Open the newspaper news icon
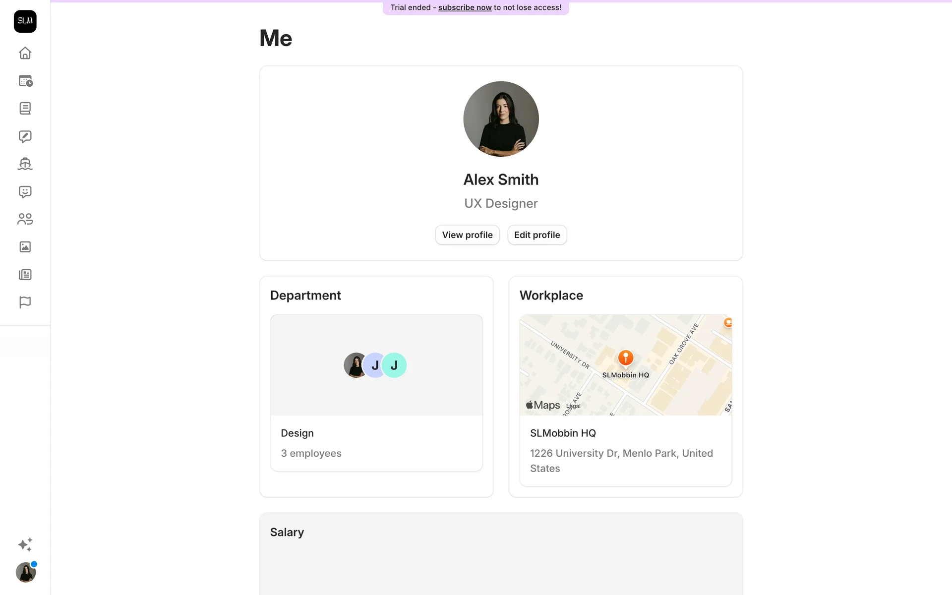The image size is (952, 595). (25, 275)
